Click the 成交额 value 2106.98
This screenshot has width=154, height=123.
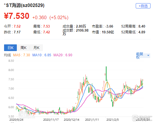(82, 30)
